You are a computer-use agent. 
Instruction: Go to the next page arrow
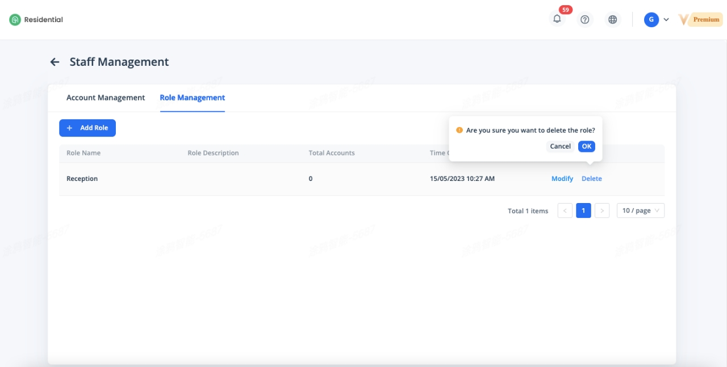pos(602,210)
